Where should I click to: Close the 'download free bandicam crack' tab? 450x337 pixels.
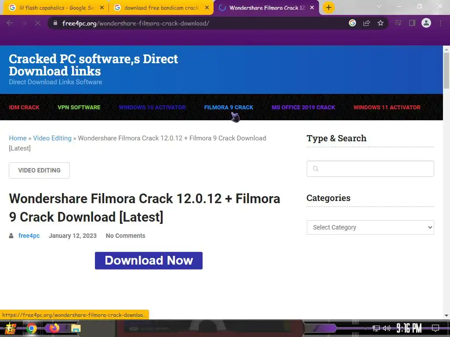(207, 8)
